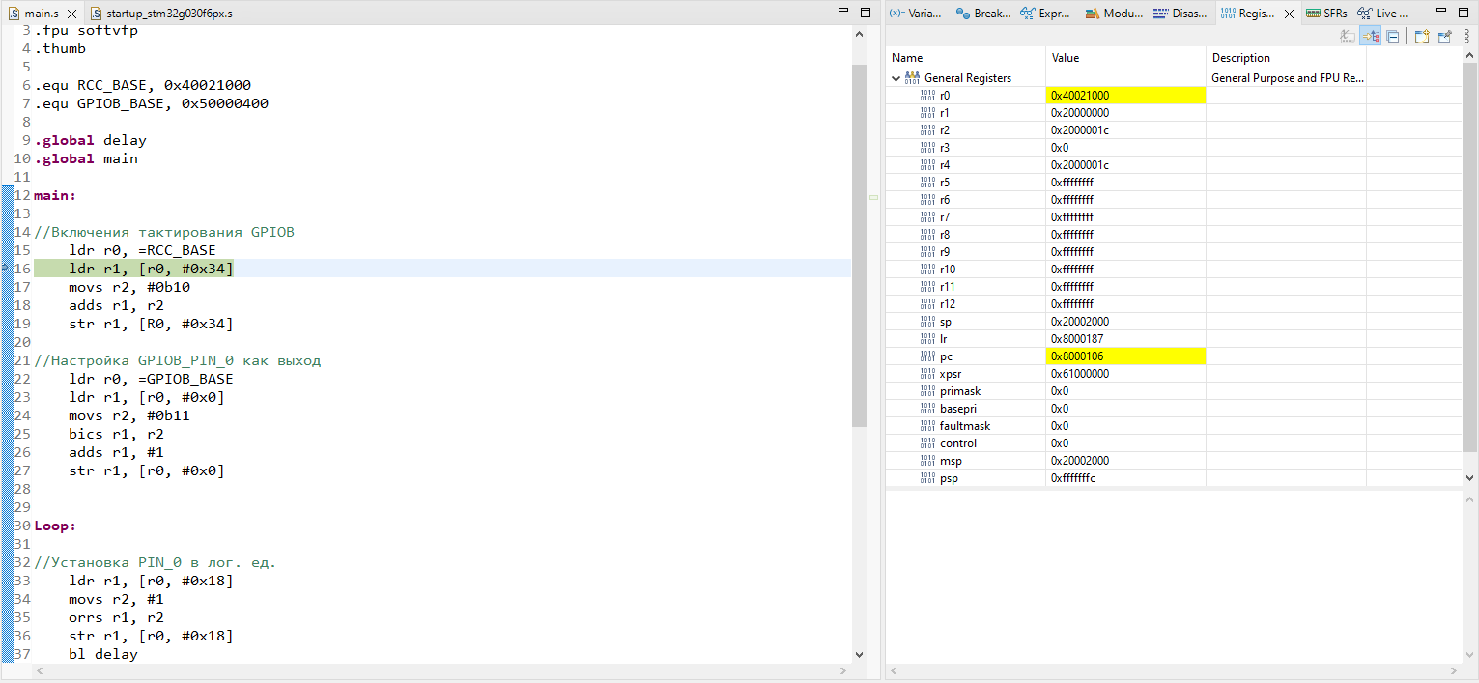Click the editor vertical scrollbar thumb
This screenshot has width=1479, height=683.
click(860, 246)
